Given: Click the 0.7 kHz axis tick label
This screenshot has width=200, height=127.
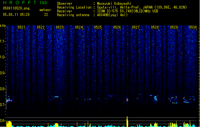Looking at the screenshot, I should (3, 105).
